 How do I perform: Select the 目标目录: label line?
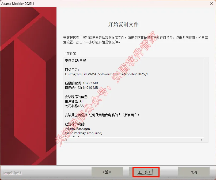[72, 70]
